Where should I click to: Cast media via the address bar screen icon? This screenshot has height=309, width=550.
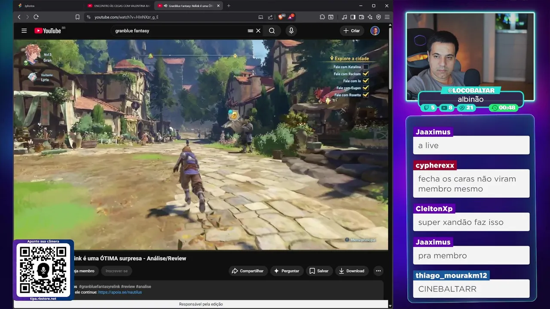[x=261, y=17]
